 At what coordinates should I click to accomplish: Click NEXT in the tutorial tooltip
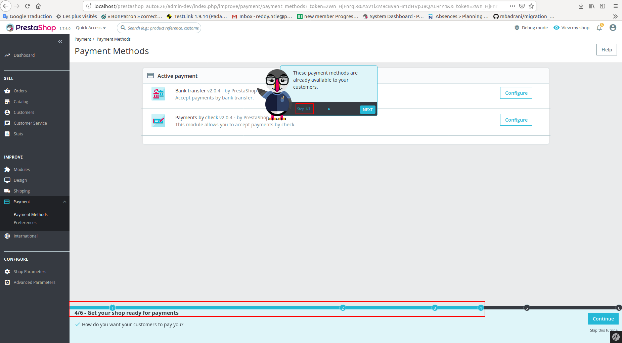point(368,110)
